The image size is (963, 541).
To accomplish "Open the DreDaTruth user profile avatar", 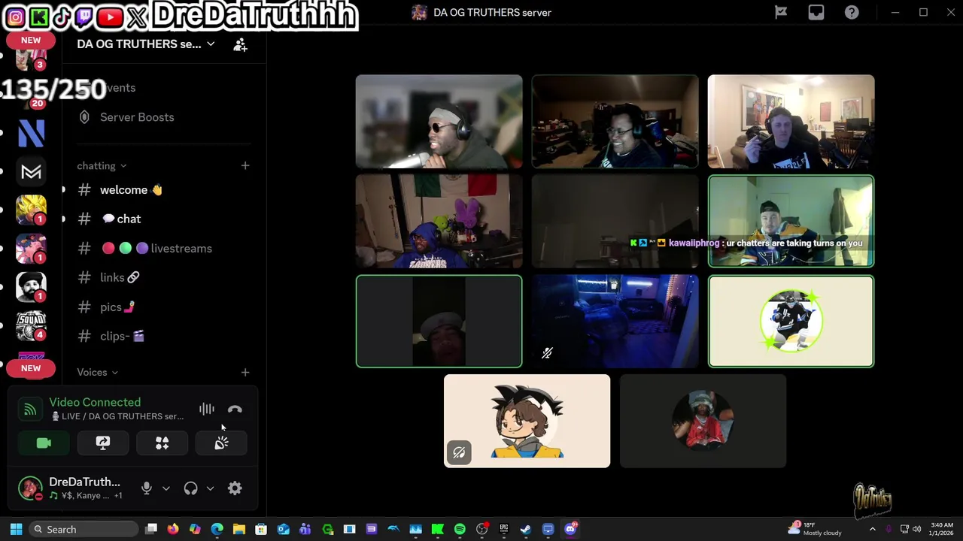I will pyautogui.click(x=30, y=488).
